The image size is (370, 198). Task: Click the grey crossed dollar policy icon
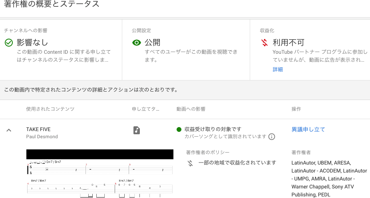190,163
